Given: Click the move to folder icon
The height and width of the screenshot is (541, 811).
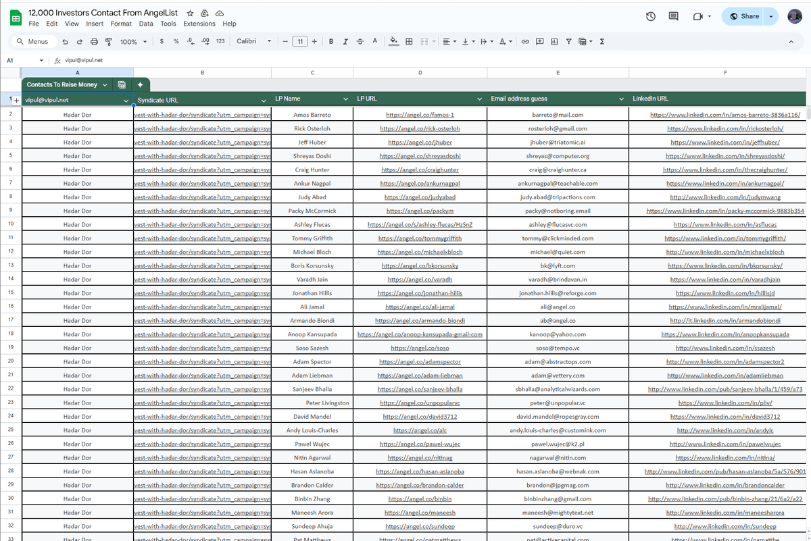Looking at the screenshot, I should tap(205, 13).
